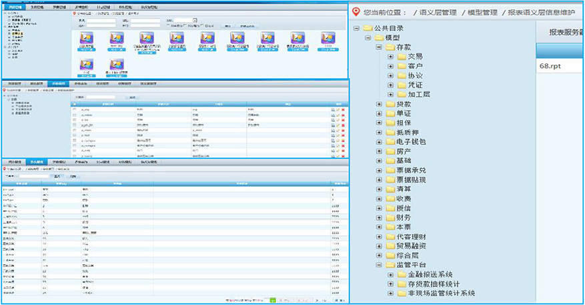Open first report thumbnail icon in top panel
The image size is (585, 305).
tap(86, 39)
